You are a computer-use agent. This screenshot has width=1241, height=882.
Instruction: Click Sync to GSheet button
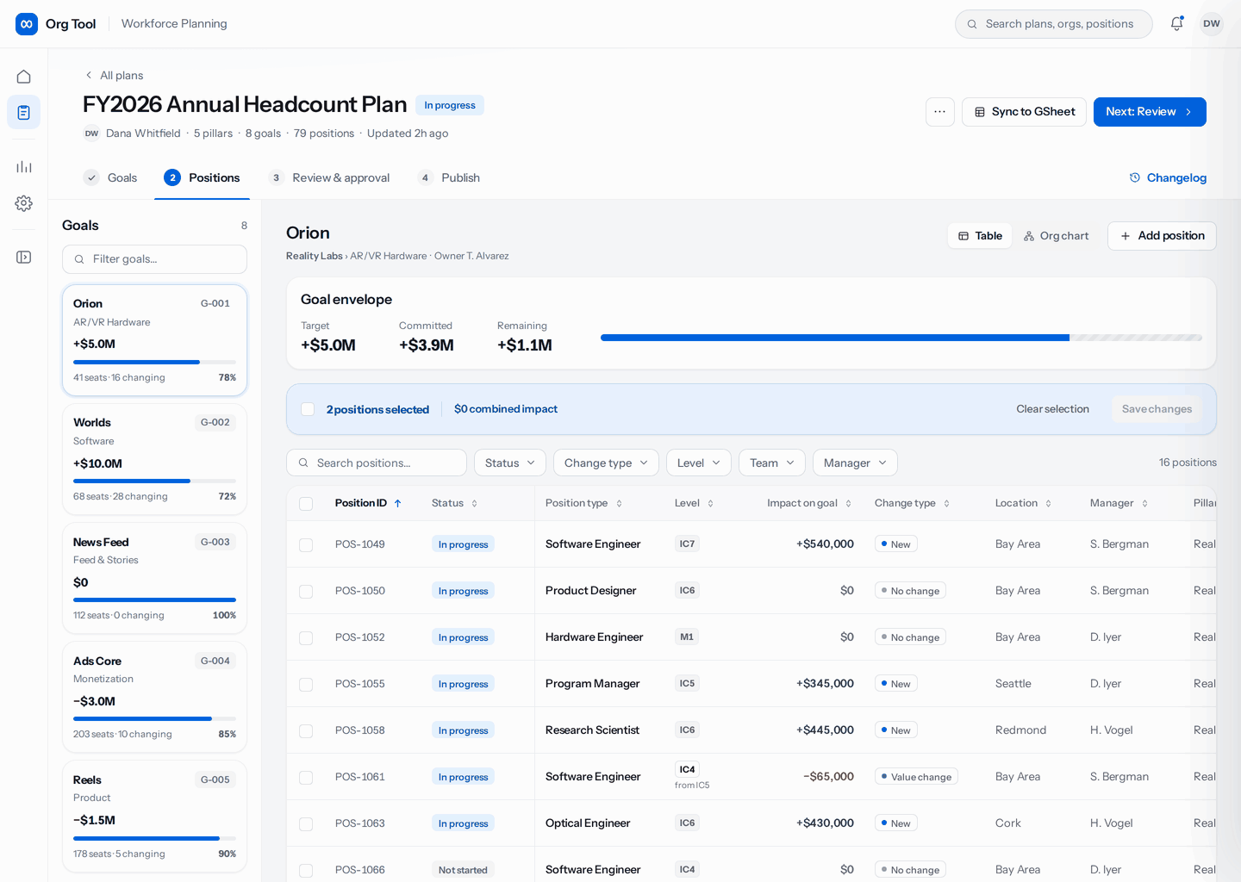pyautogui.click(x=1024, y=112)
